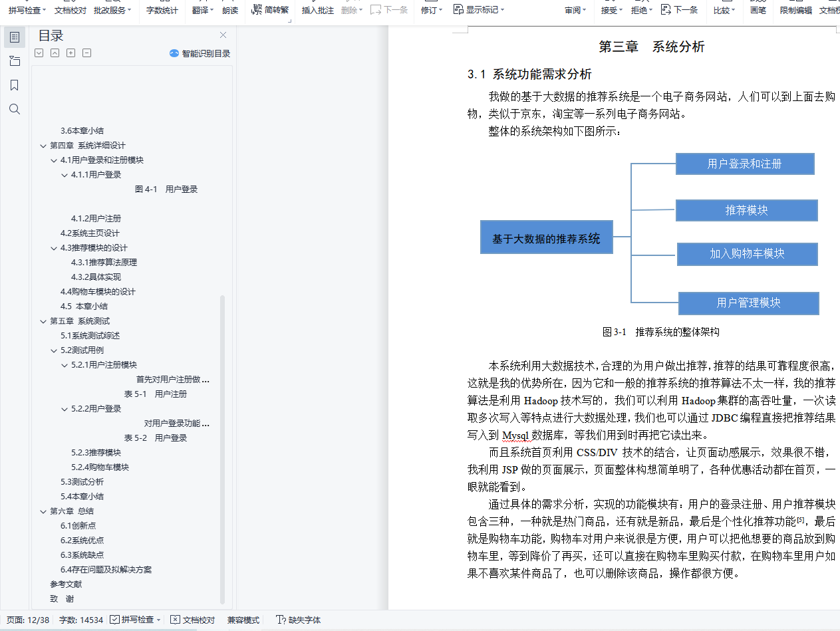Activate the 画笔 annotation brush
This screenshot has width=840, height=631.
(758, 11)
